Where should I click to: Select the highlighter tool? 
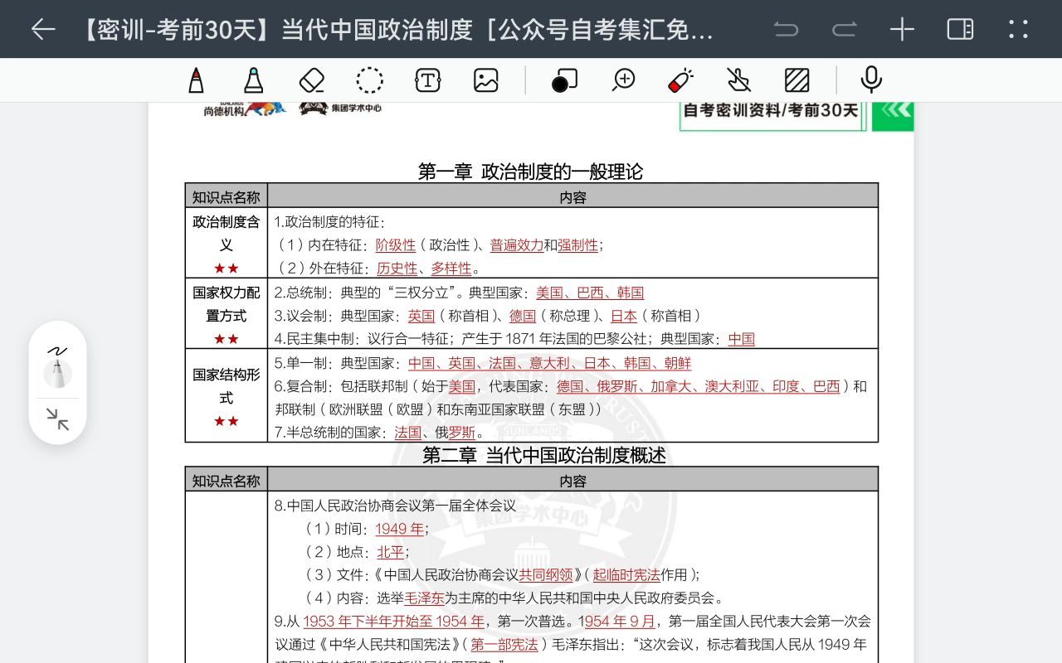pos(254,80)
